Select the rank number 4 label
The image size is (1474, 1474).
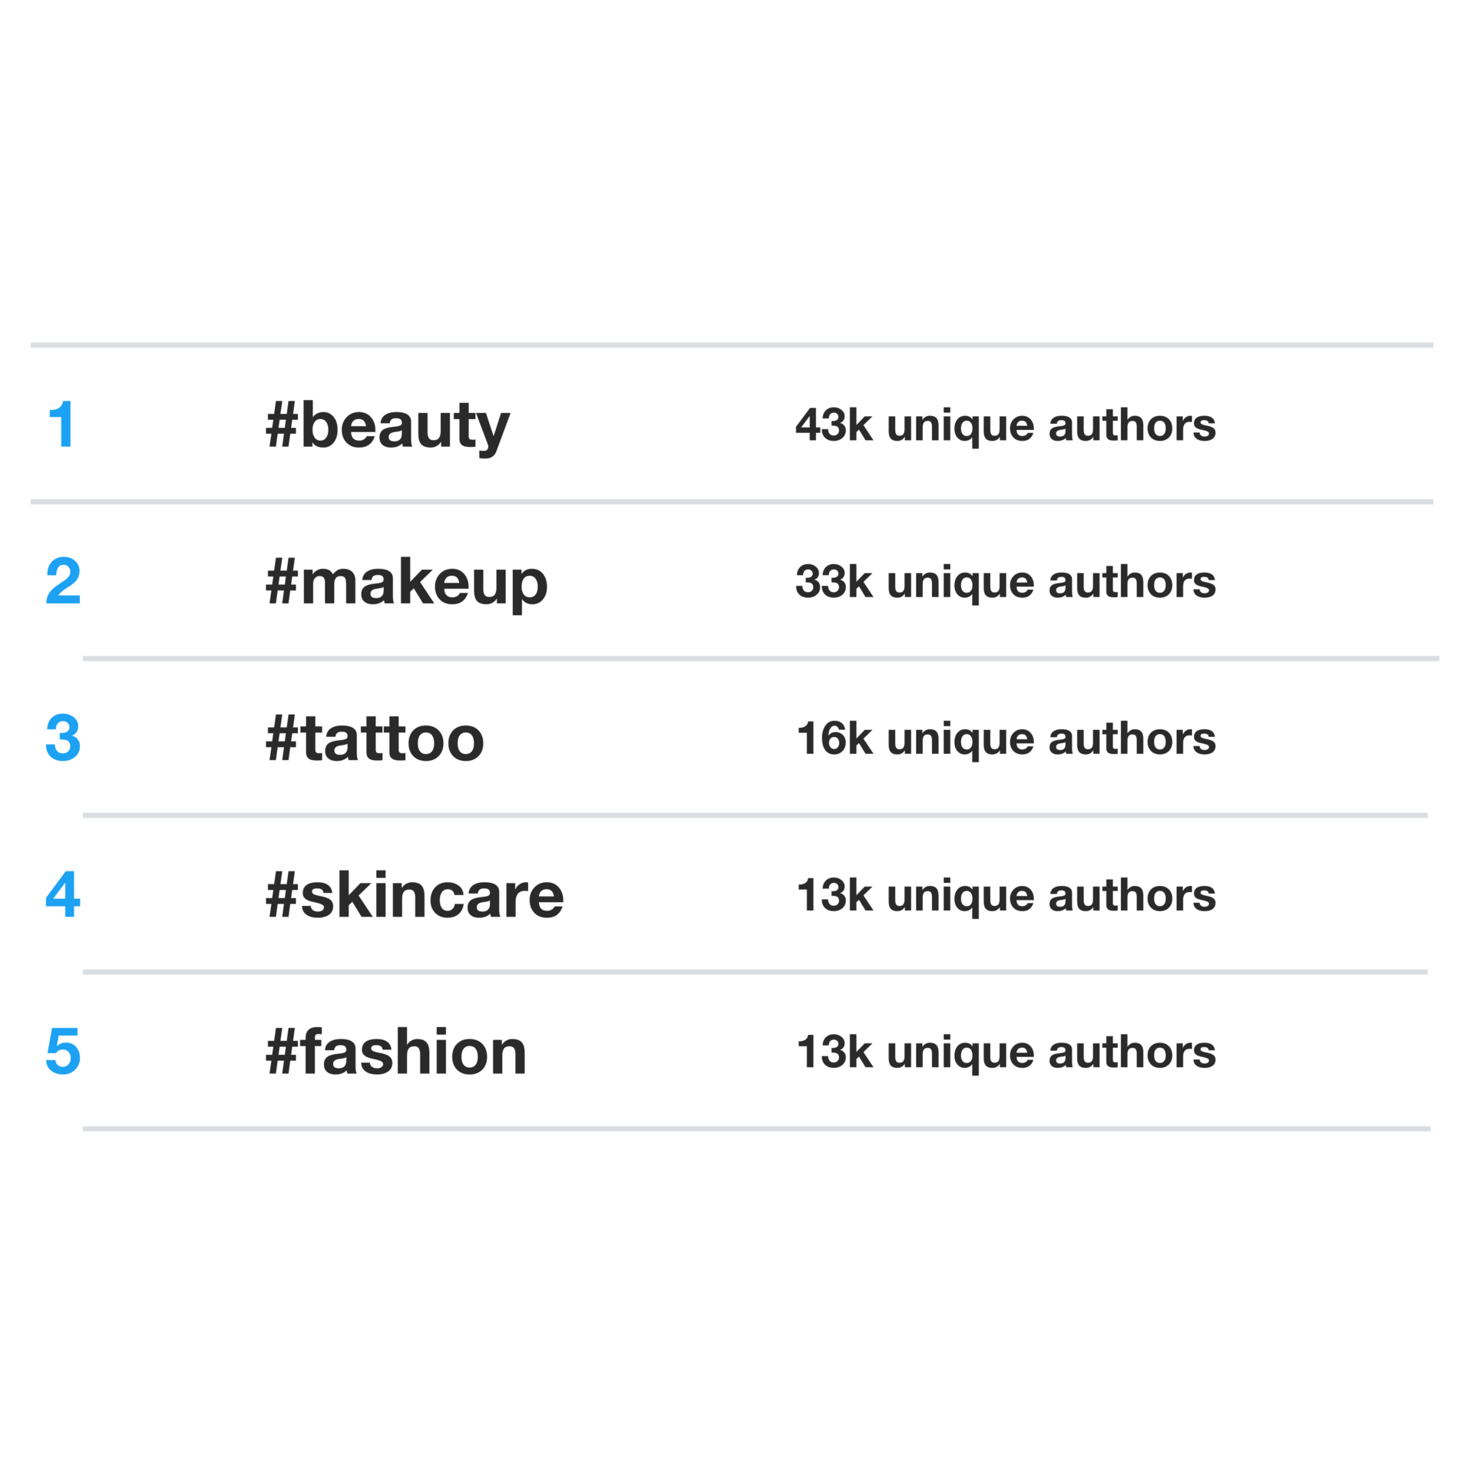click(63, 894)
